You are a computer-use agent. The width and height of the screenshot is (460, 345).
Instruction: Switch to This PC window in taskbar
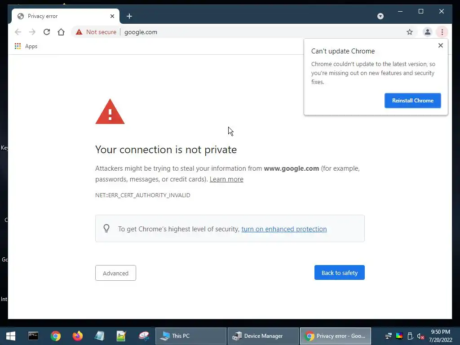[x=190, y=336]
